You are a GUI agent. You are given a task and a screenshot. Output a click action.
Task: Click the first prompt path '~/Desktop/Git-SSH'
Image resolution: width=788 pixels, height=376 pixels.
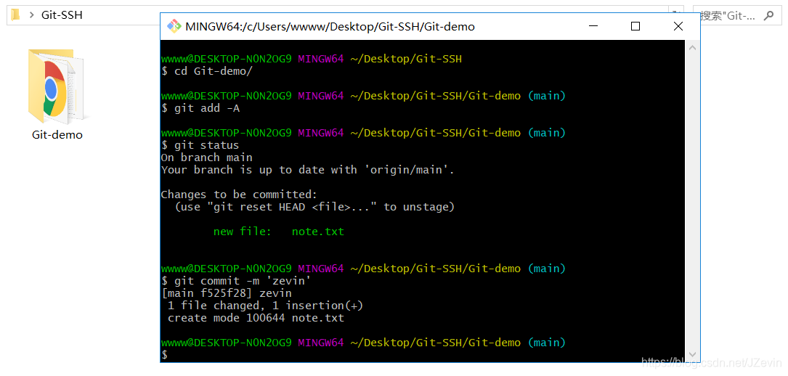tap(406, 59)
